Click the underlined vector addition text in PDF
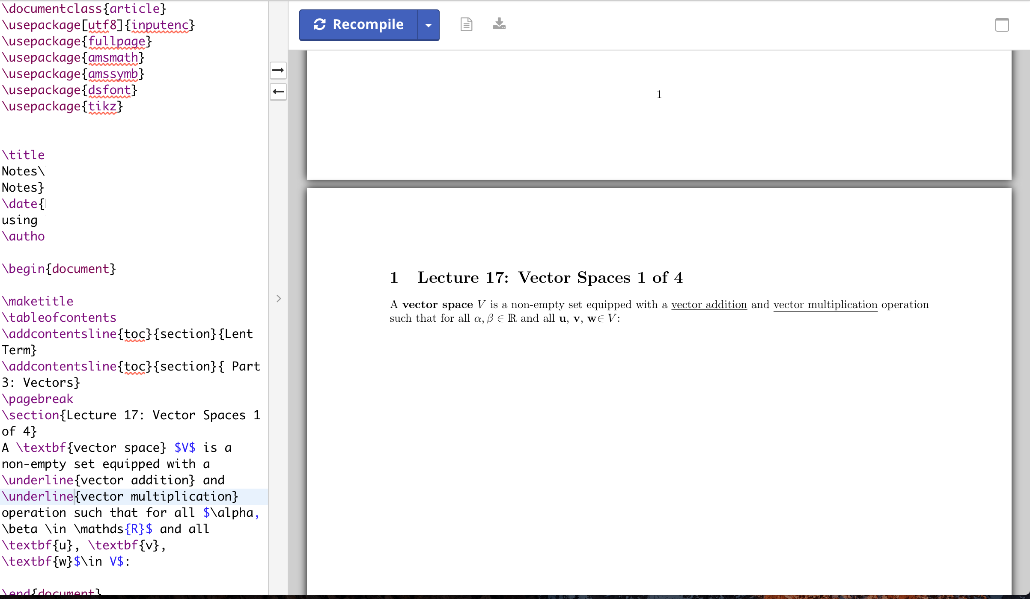This screenshot has width=1030, height=599. pyautogui.click(x=708, y=305)
